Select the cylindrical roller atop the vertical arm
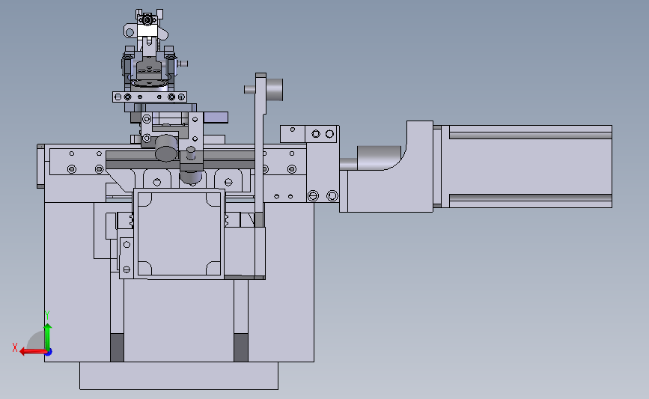 click(275, 90)
